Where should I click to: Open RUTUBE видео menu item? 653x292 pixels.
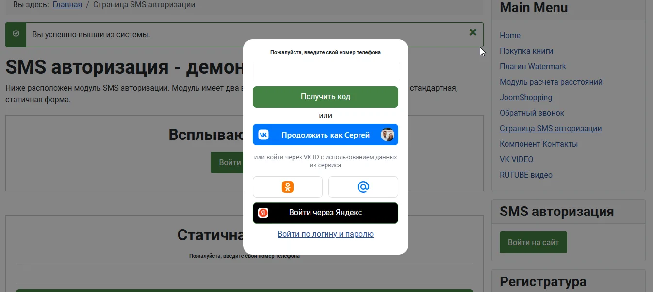click(x=526, y=175)
